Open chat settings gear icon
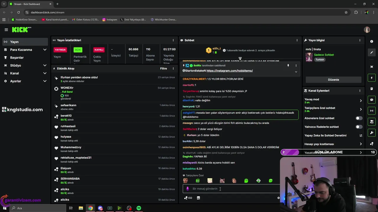The height and width of the screenshot is (212, 378). coord(278,198)
